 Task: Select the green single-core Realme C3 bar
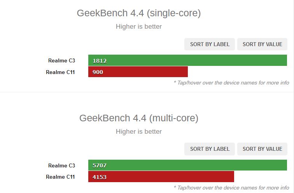[187, 60]
